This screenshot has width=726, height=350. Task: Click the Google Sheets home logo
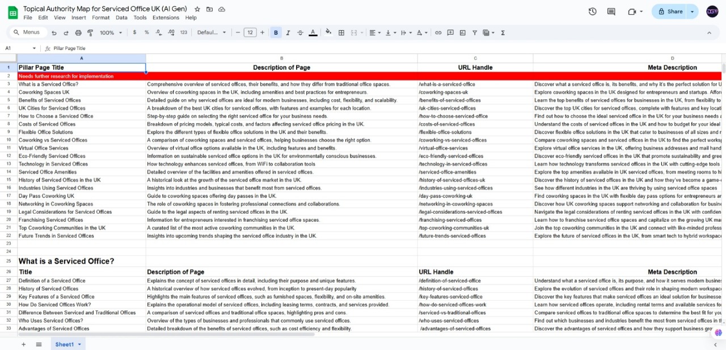[x=12, y=12]
